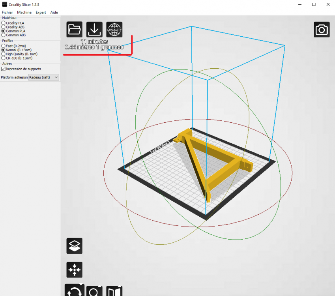335x296 pixels.
Task: Choose the Fast (0.2mm) profile
Action: (x=14, y=46)
